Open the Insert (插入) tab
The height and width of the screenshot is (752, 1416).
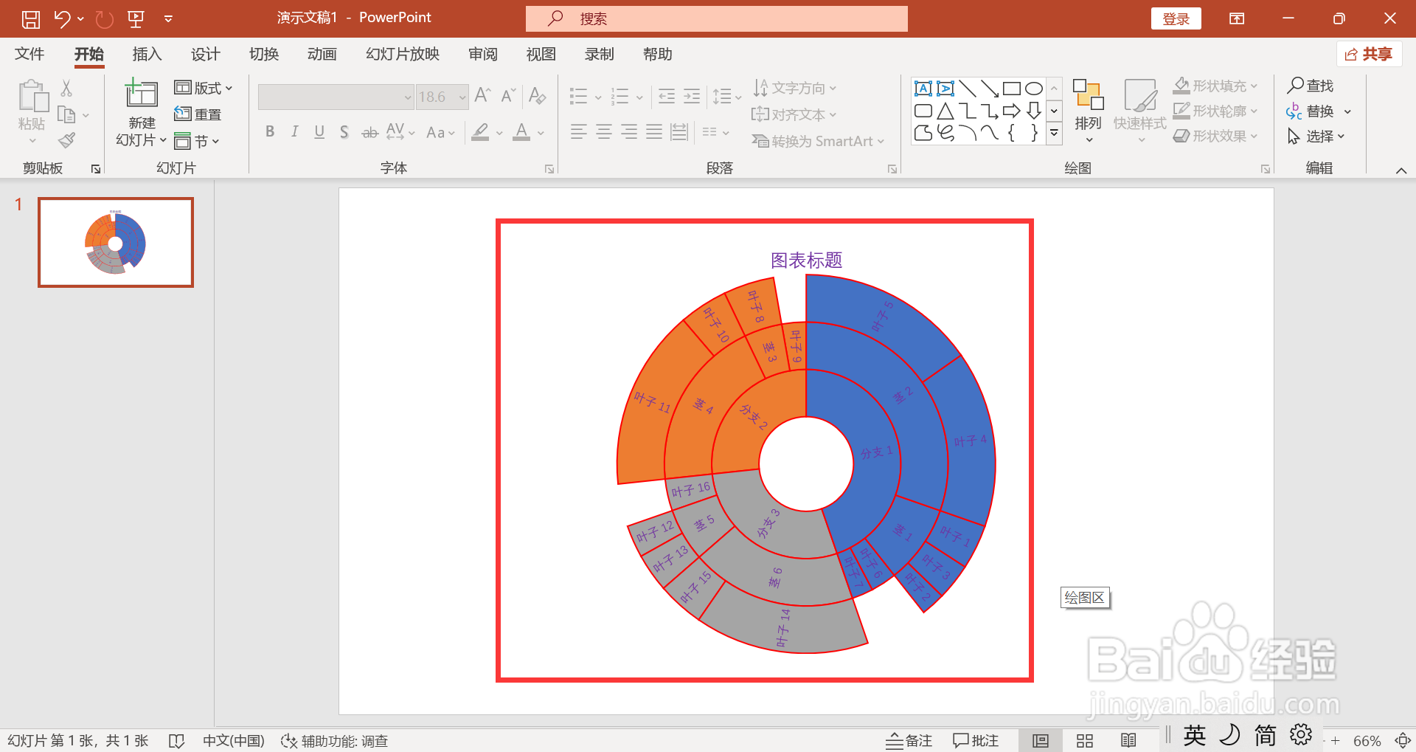coord(147,54)
